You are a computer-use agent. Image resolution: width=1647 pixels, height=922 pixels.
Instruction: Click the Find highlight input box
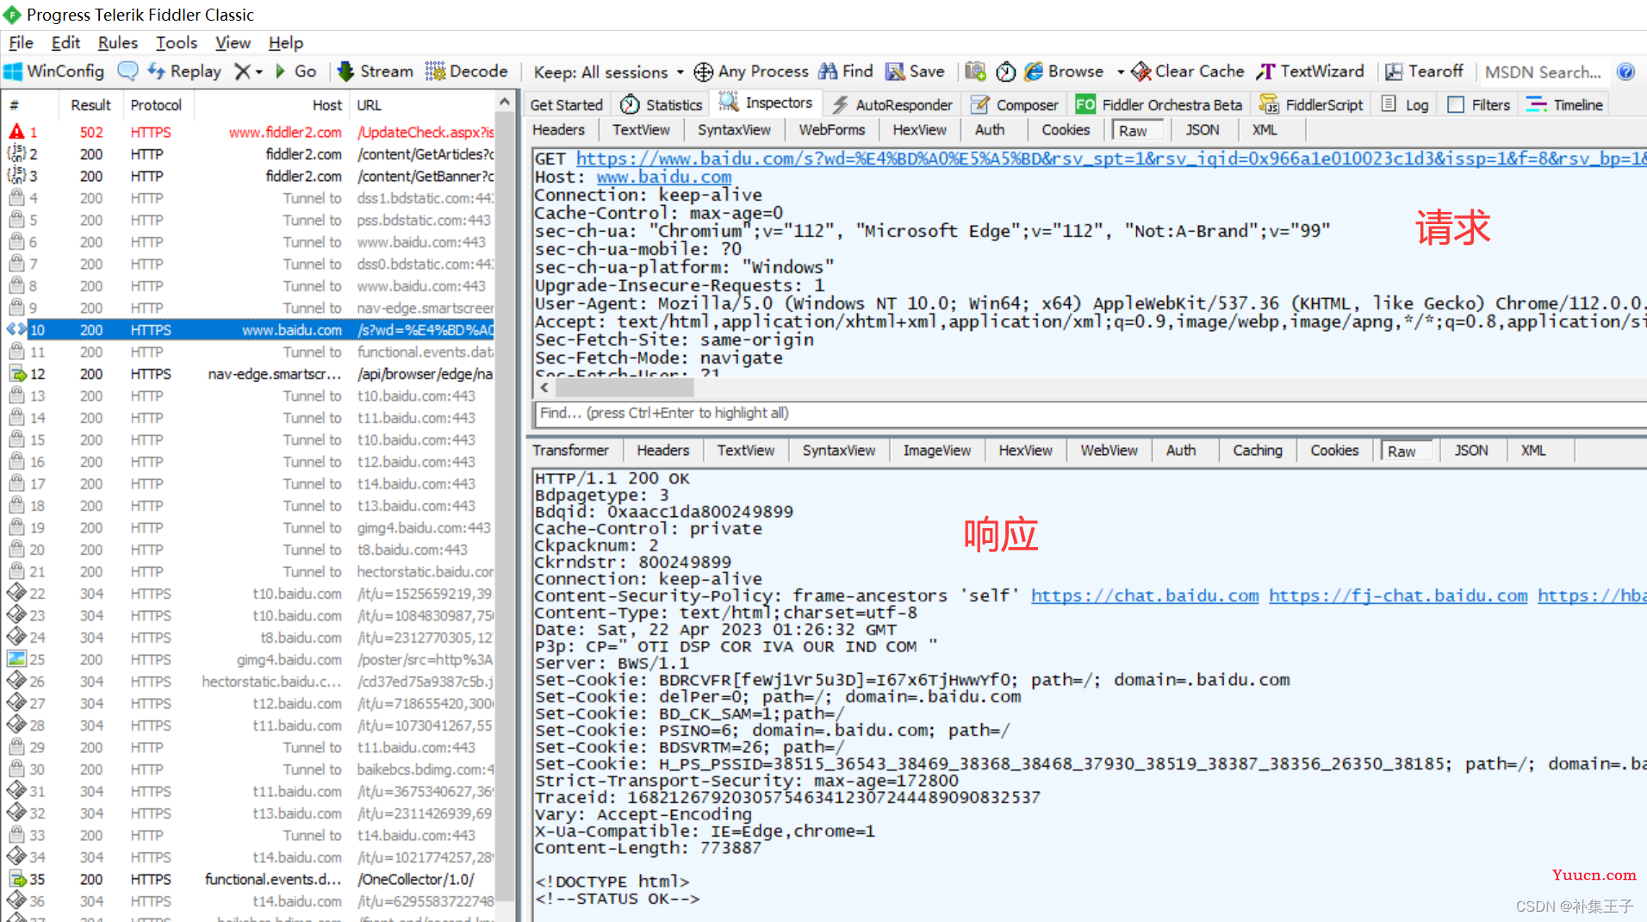[x=1090, y=414]
